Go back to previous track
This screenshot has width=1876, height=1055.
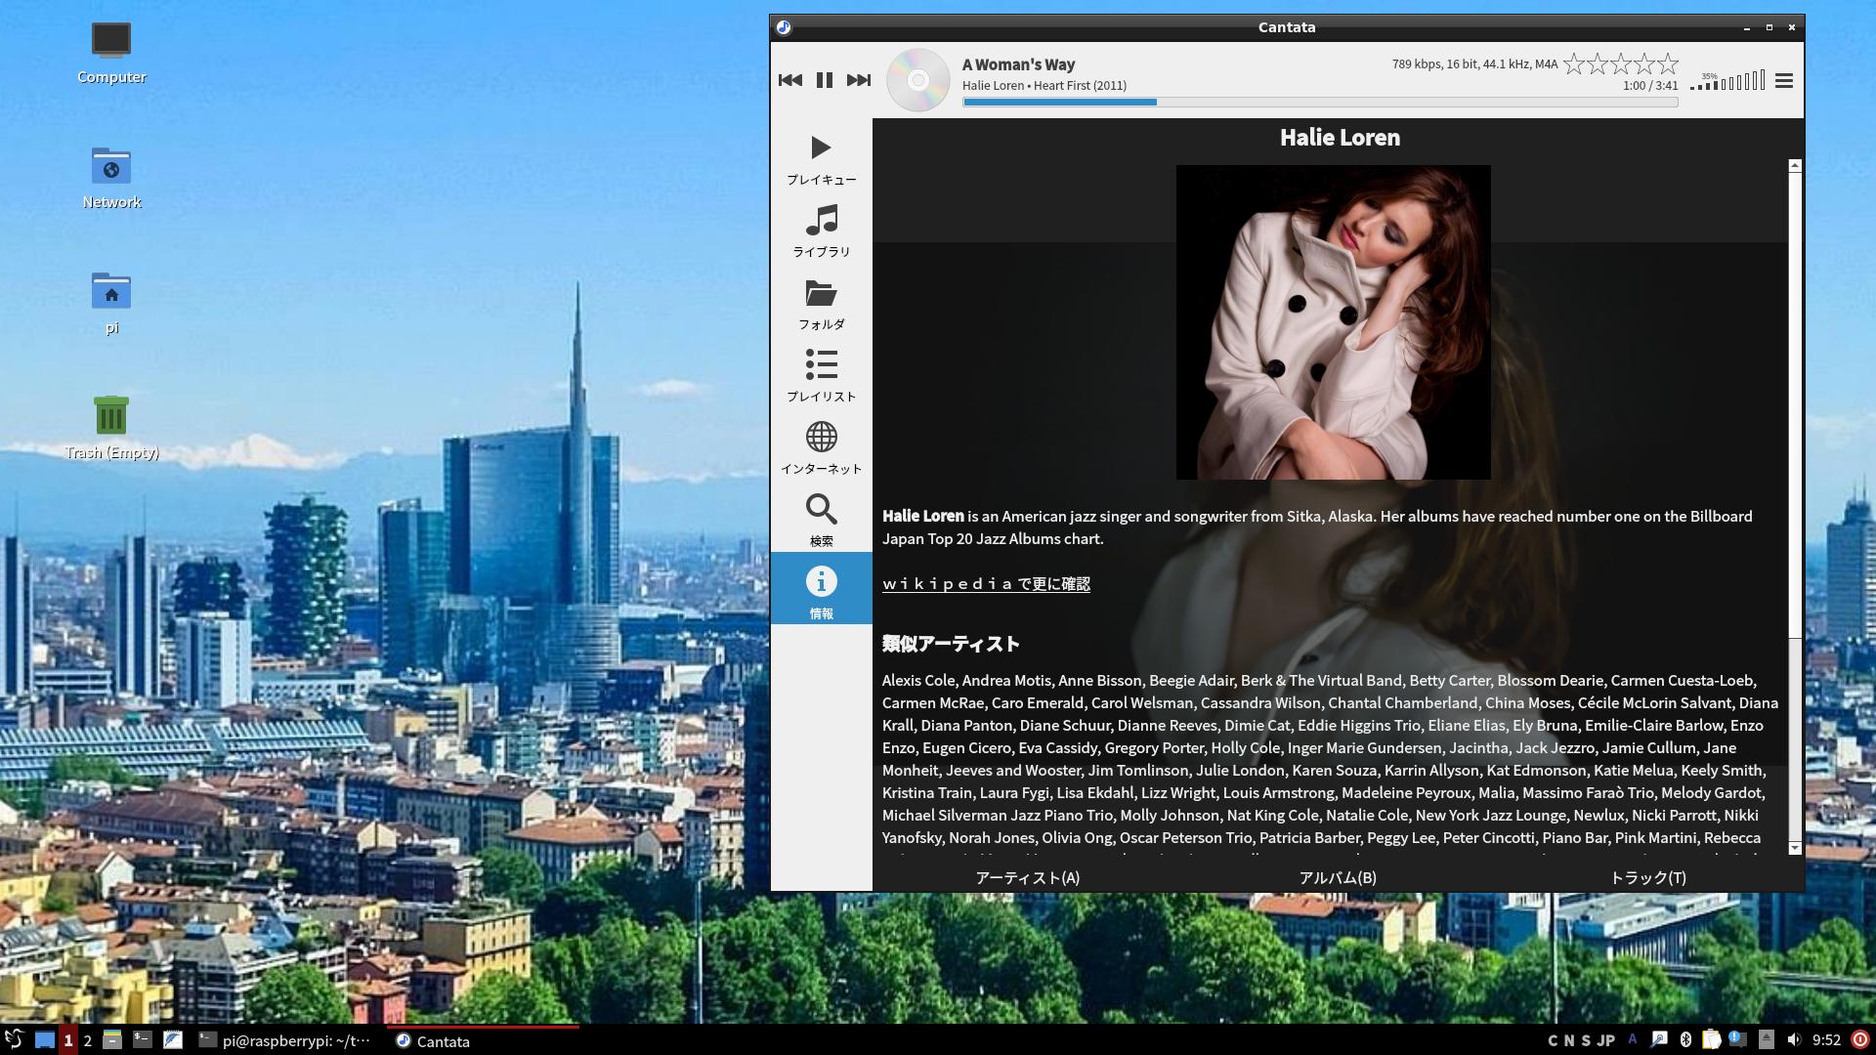click(x=789, y=80)
